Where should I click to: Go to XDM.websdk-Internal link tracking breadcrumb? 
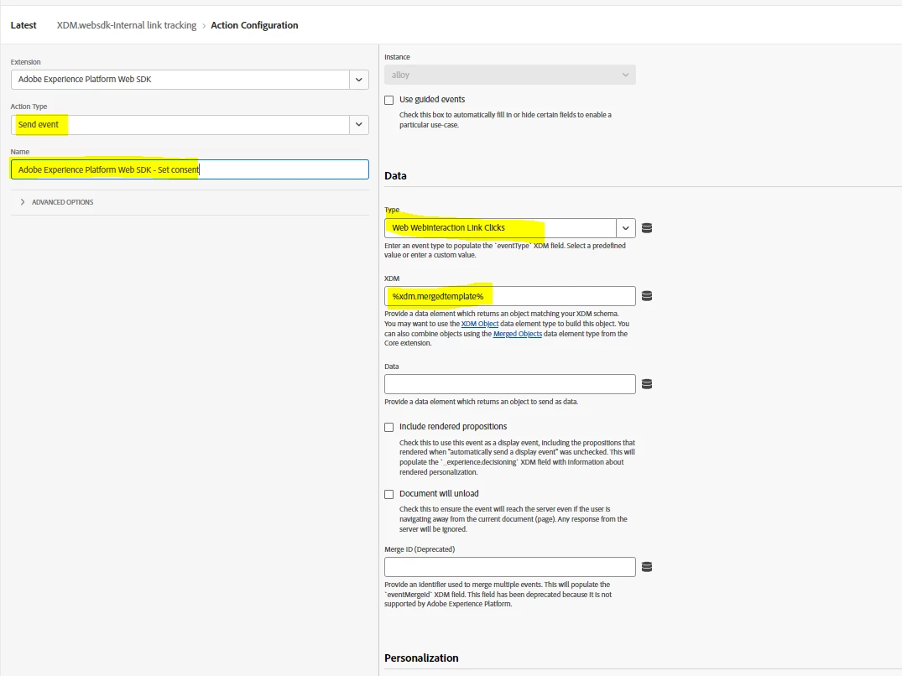127,25
